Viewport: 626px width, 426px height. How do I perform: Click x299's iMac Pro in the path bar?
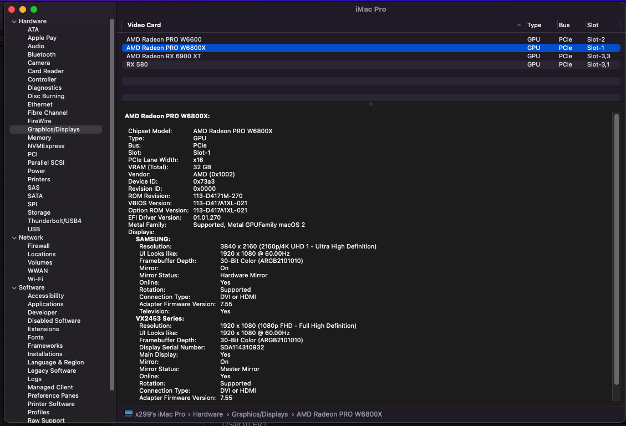click(x=160, y=414)
